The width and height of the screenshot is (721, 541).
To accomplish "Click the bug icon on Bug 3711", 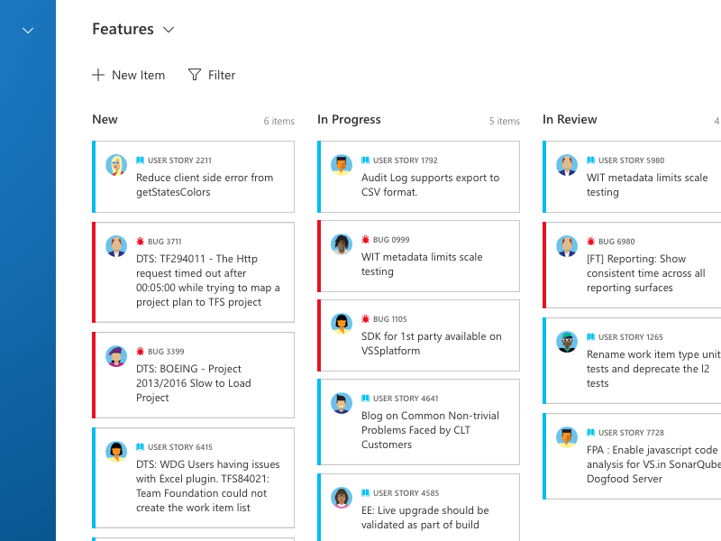I will [141, 242].
